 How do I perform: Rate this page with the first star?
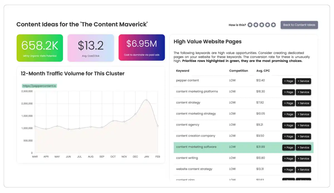(x=250, y=25)
